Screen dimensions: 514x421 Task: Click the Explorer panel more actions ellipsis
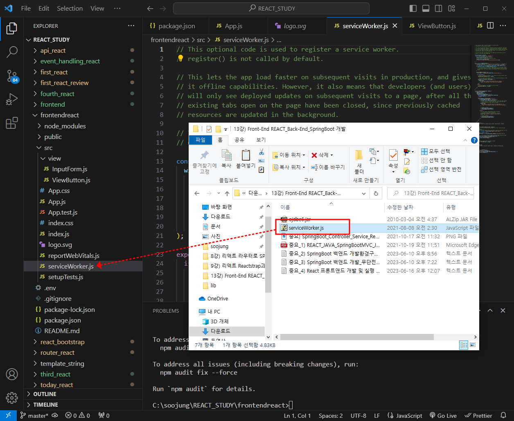[131, 26]
